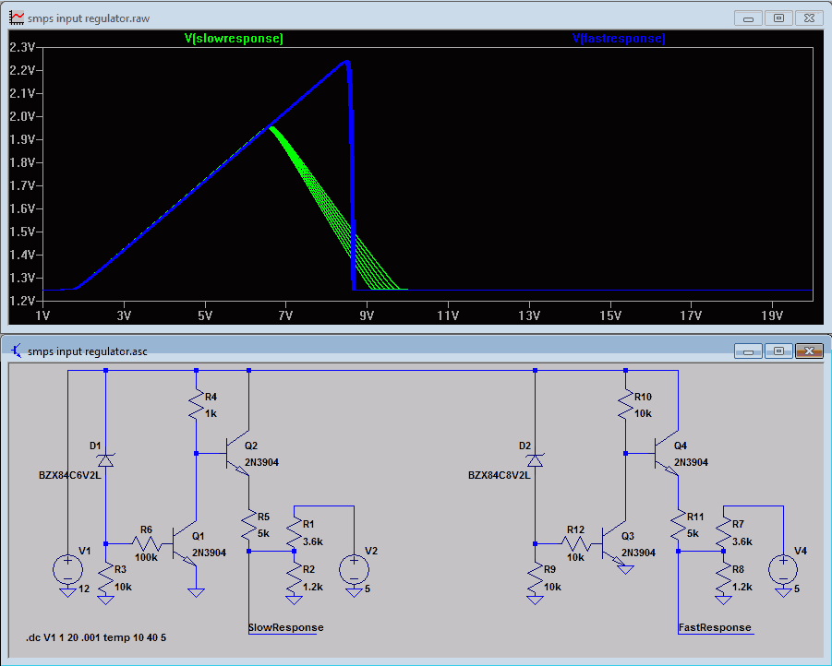Select resistor R6 symbol
The image size is (832, 666).
click(148, 543)
